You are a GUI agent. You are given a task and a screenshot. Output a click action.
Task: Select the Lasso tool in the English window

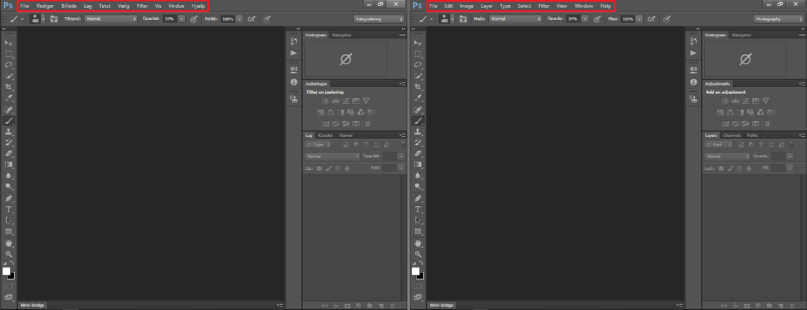coord(419,65)
